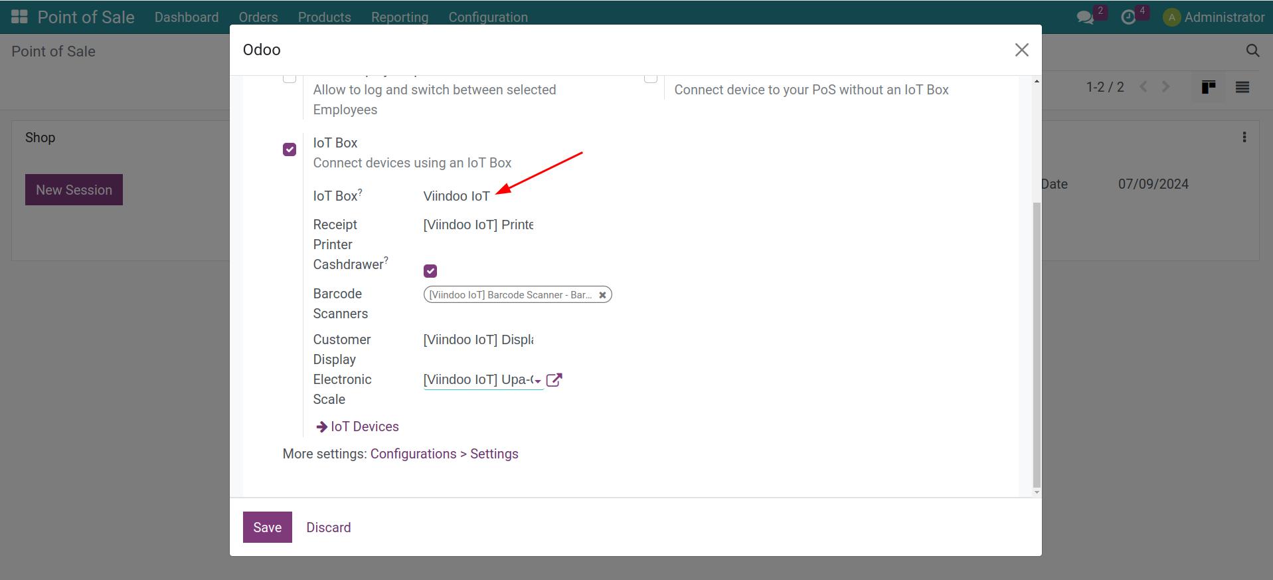Screen dimensions: 1273x580
Task: Switch to kanban view icon
Action: click(1208, 87)
